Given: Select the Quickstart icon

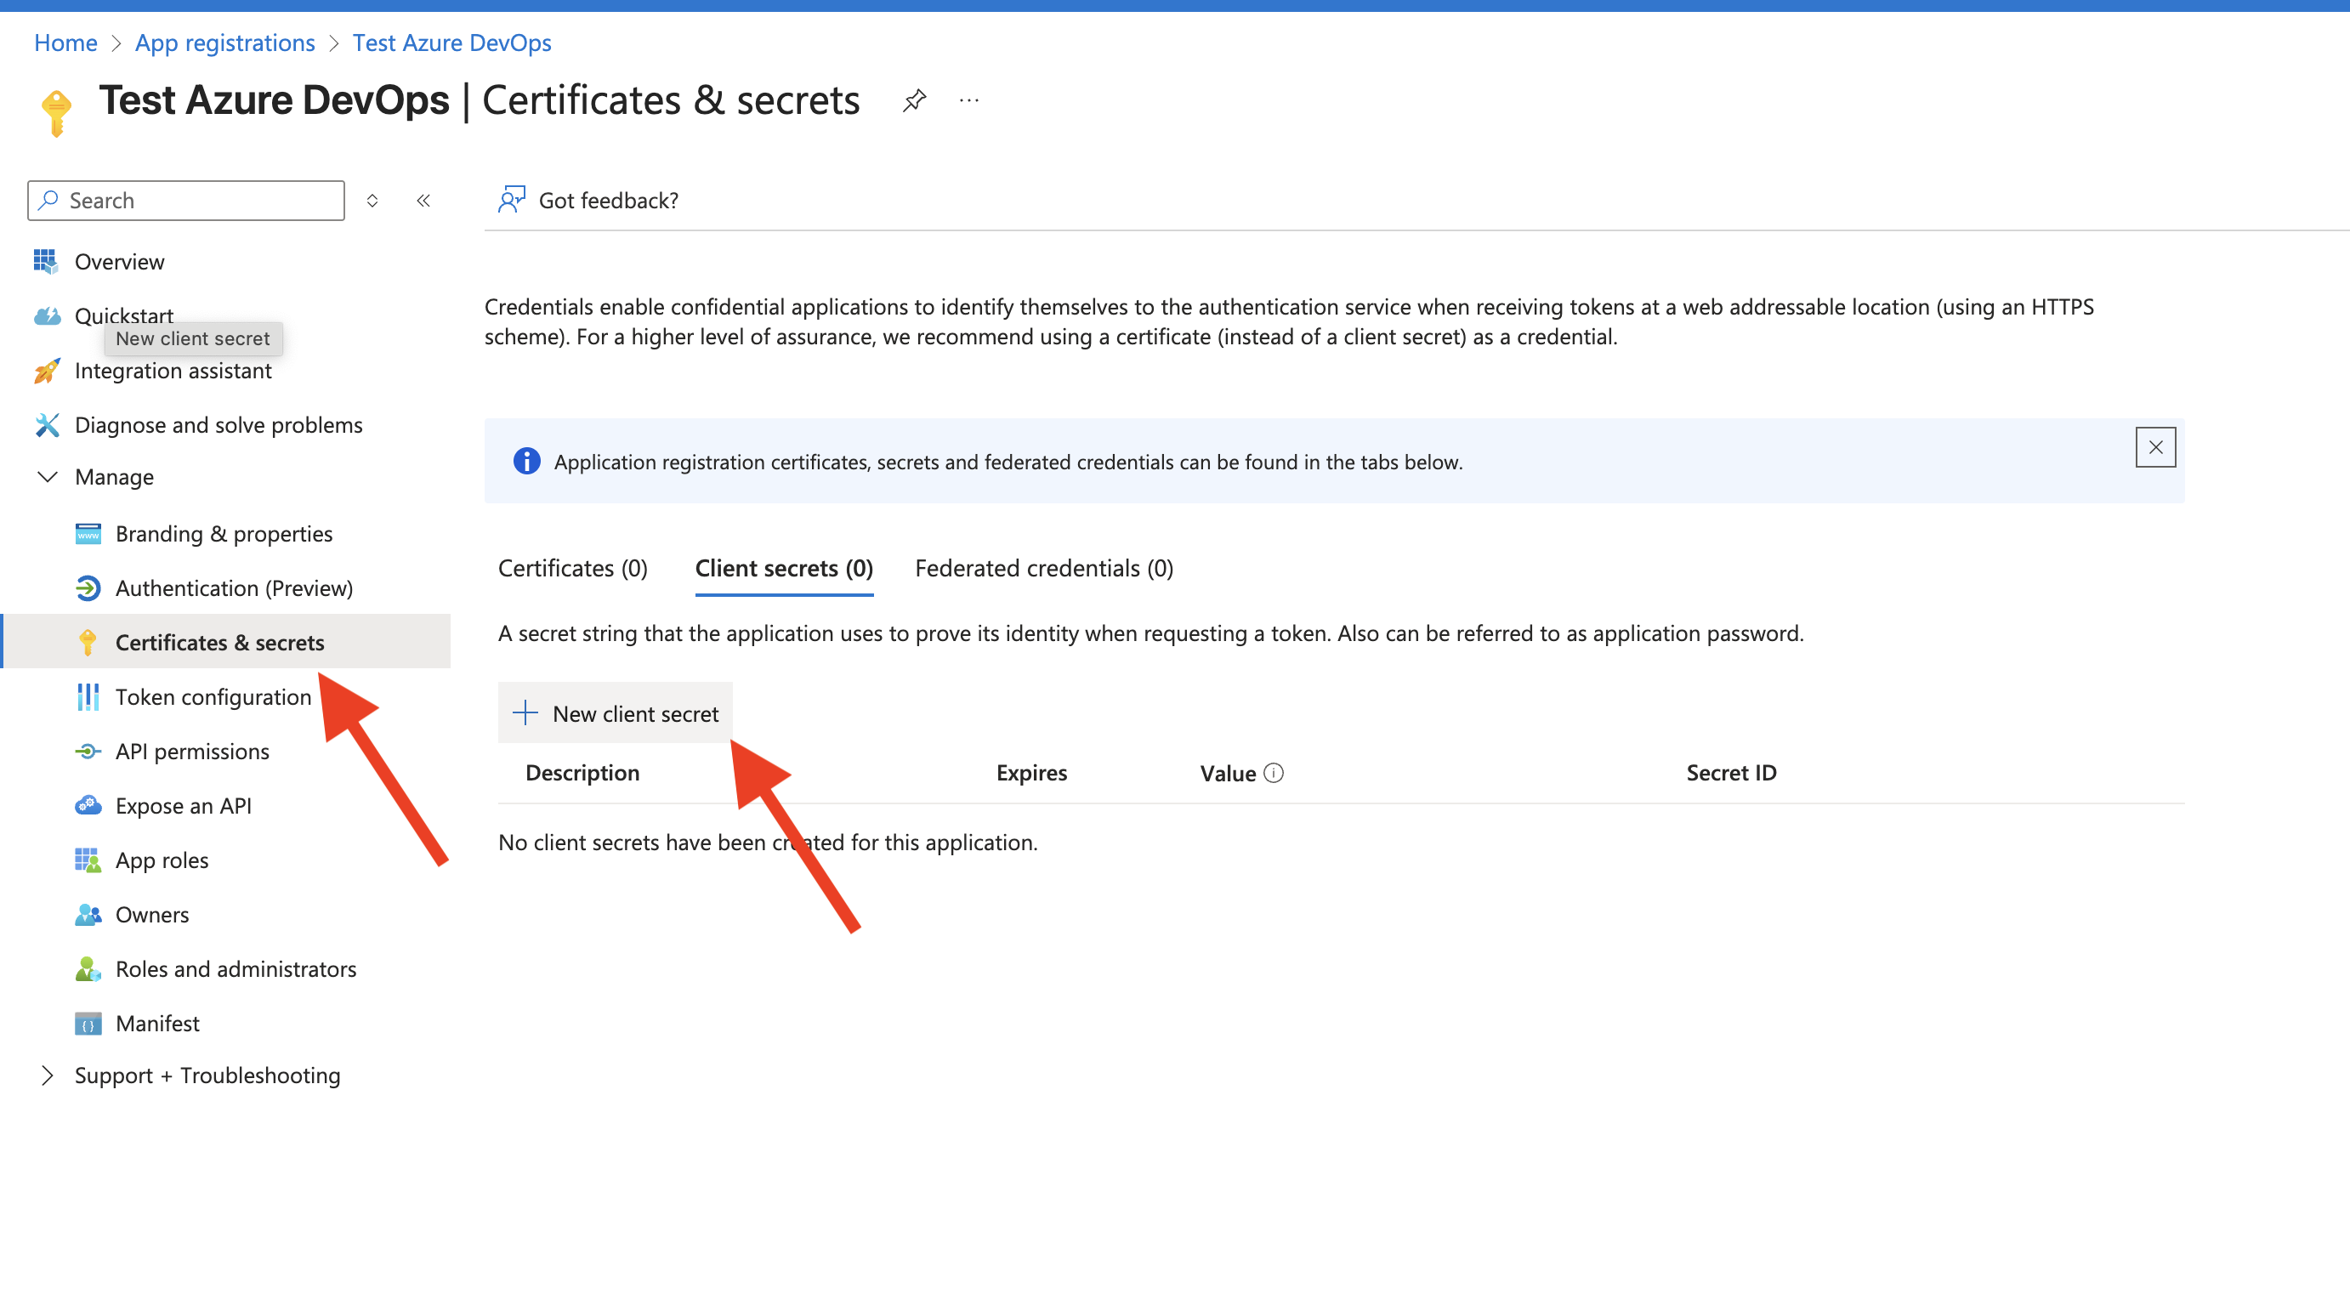Looking at the screenshot, I should tap(48, 315).
